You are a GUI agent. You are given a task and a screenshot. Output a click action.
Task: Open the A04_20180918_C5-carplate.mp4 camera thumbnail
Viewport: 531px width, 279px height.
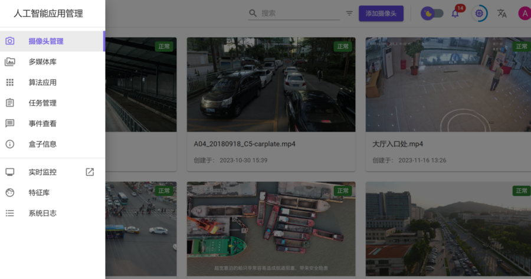click(x=271, y=84)
